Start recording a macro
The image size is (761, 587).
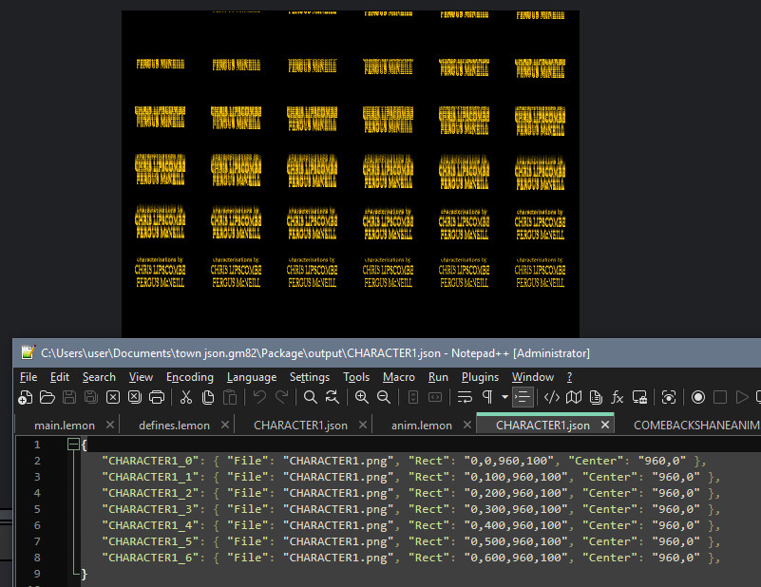tap(698, 397)
